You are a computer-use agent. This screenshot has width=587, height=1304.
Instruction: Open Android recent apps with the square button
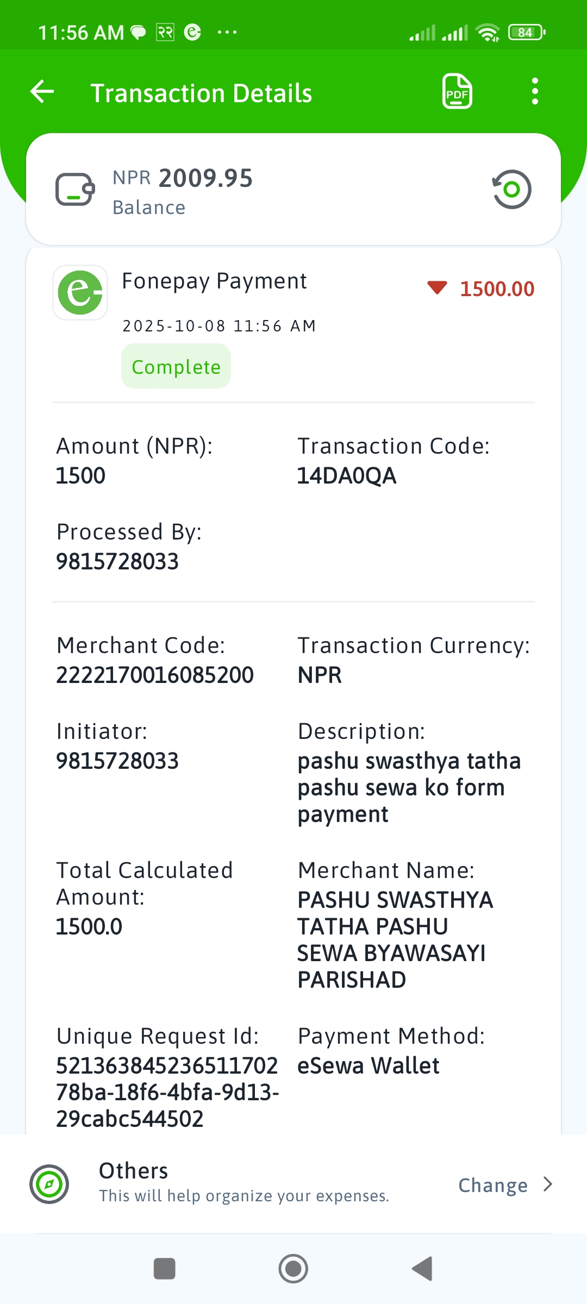click(164, 1269)
